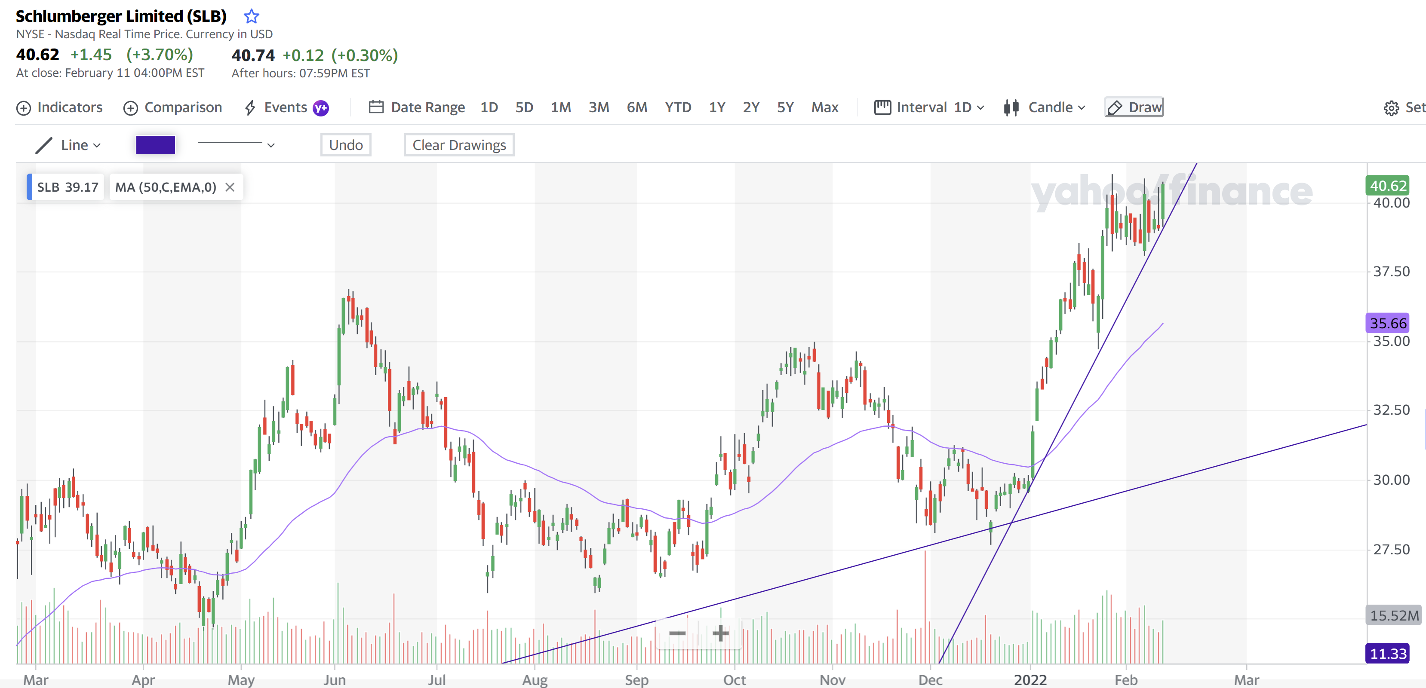
Task: Toggle the Draw mode button
Action: (1134, 107)
